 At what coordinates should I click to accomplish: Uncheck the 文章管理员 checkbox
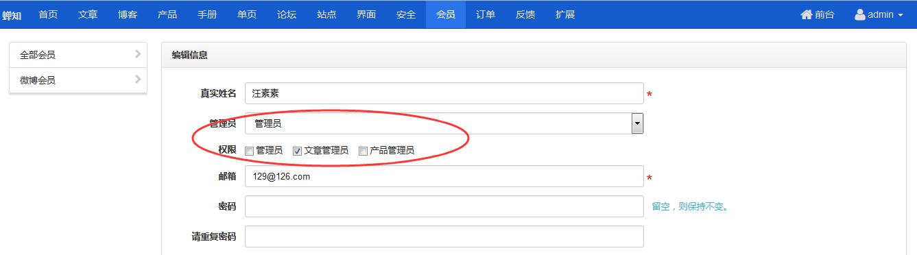pyautogui.click(x=298, y=151)
